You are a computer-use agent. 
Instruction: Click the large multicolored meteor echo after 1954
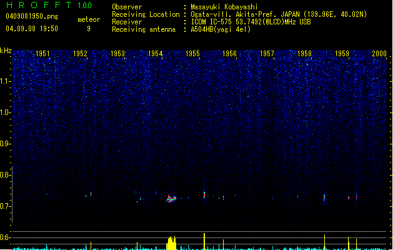171,199
